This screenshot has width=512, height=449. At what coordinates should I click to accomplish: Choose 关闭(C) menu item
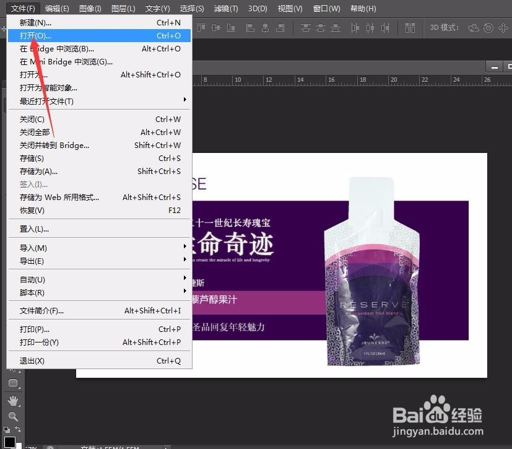click(99, 119)
